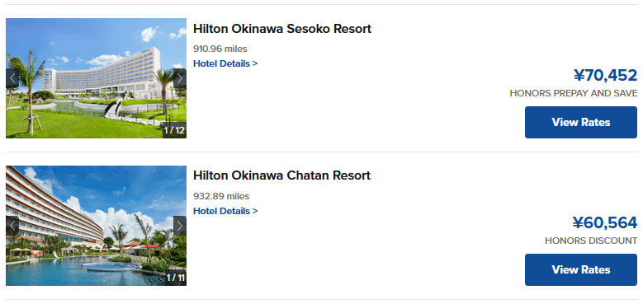Show previous photo of Sesoko Resort
This screenshot has width=643, height=304.
[12, 78]
